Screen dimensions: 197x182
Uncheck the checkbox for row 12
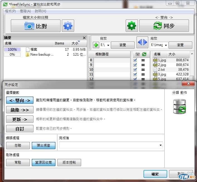click(x=135, y=79)
